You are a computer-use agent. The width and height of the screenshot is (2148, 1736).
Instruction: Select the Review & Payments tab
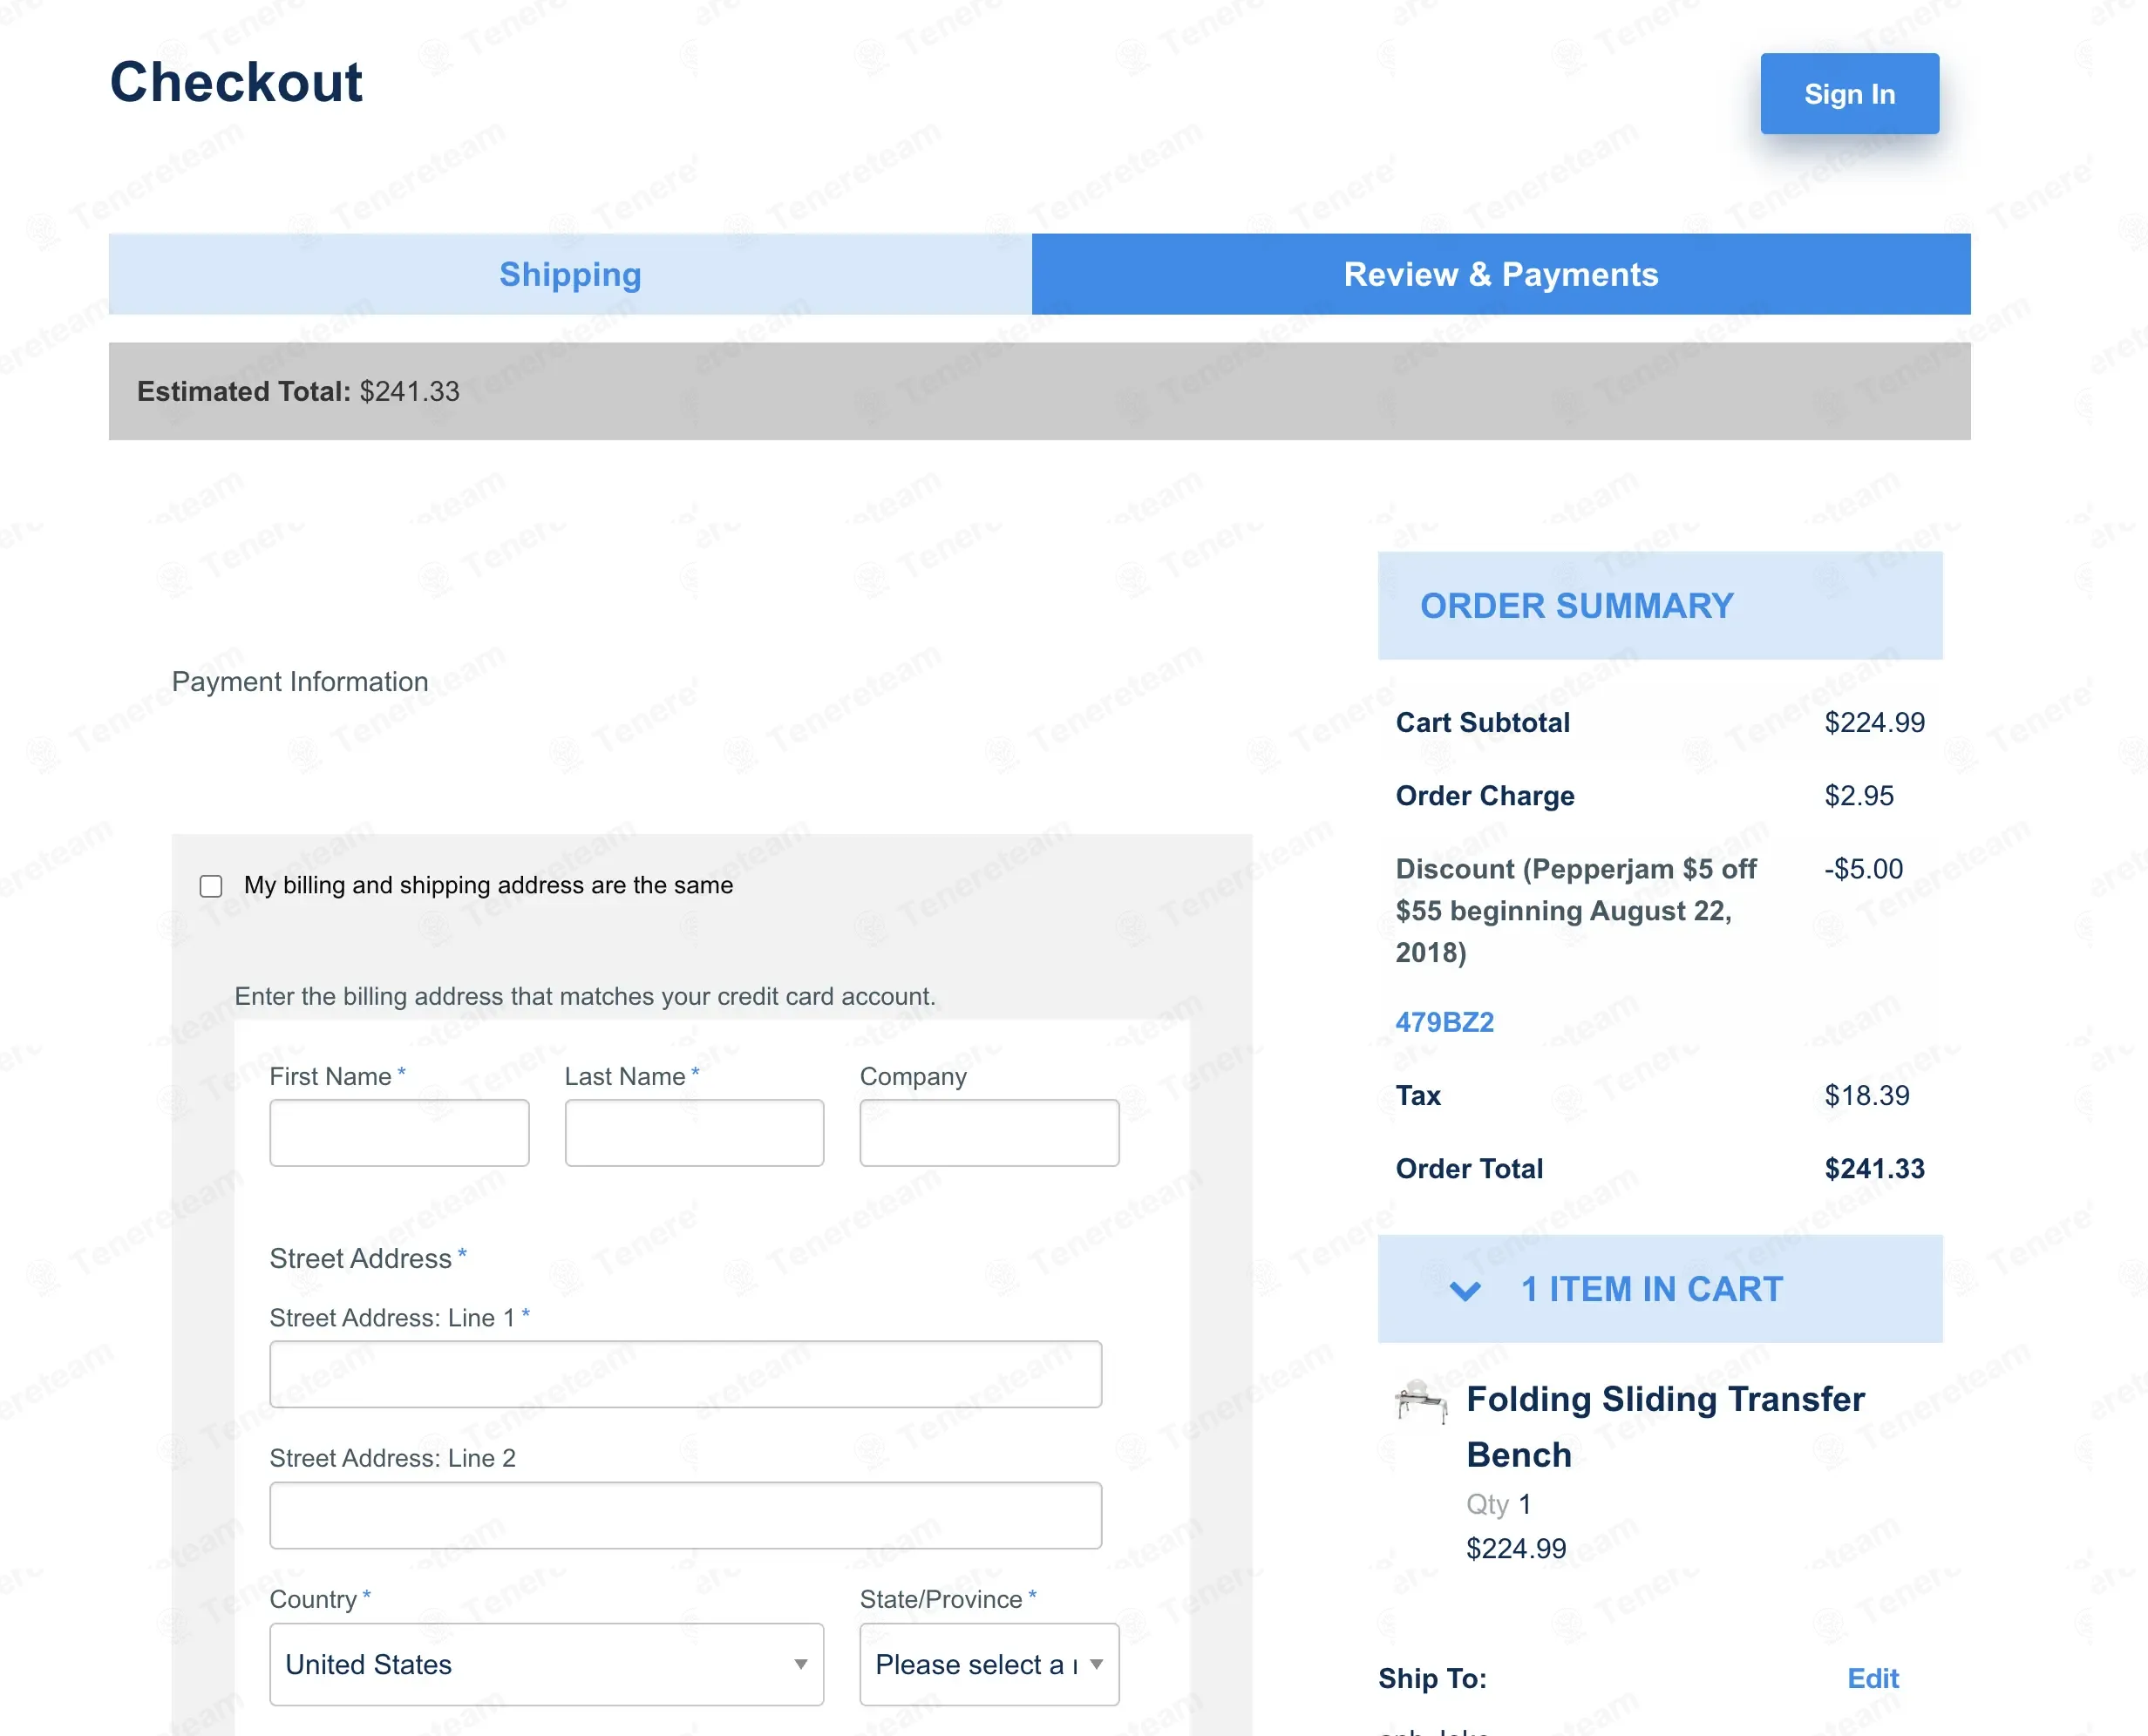click(1500, 274)
